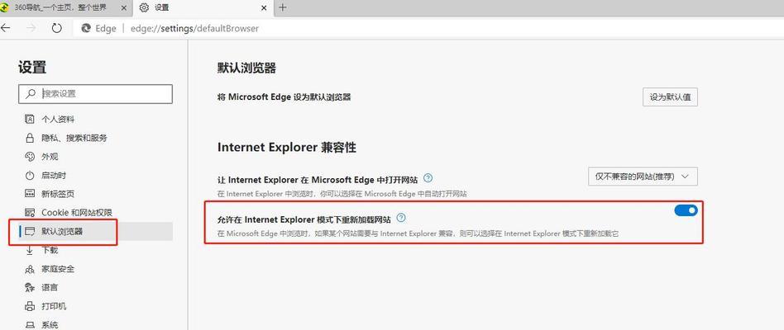Click the address bar URL edge://settings/defaultBrowser
The width and height of the screenshot is (784, 330).
(x=194, y=28)
